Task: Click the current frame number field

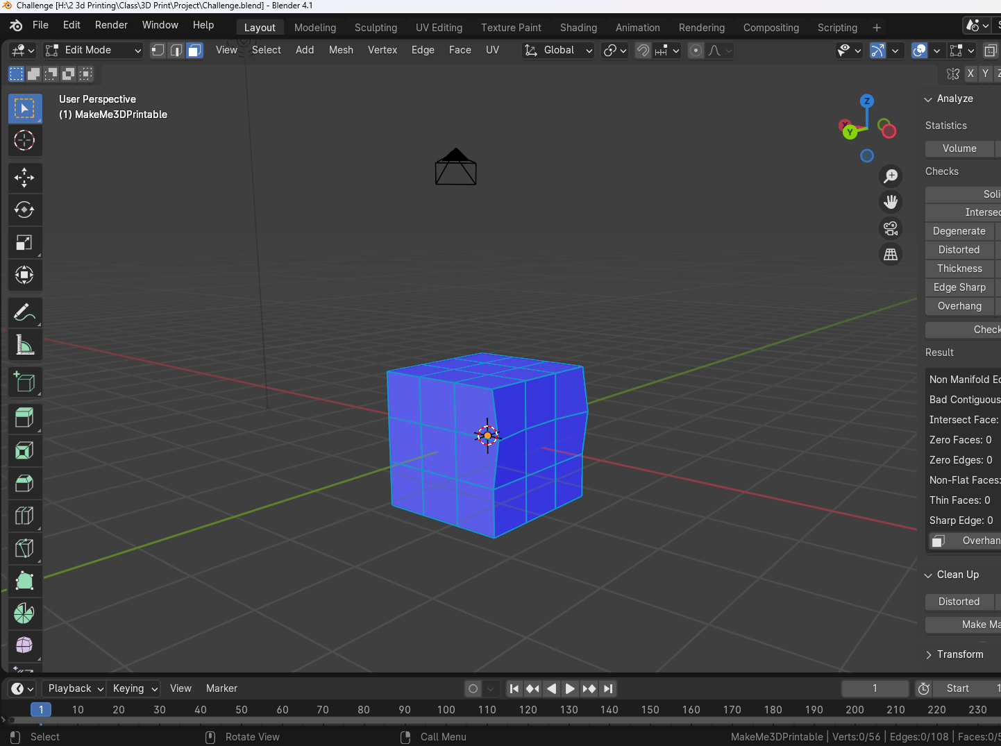Action: [x=875, y=688]
